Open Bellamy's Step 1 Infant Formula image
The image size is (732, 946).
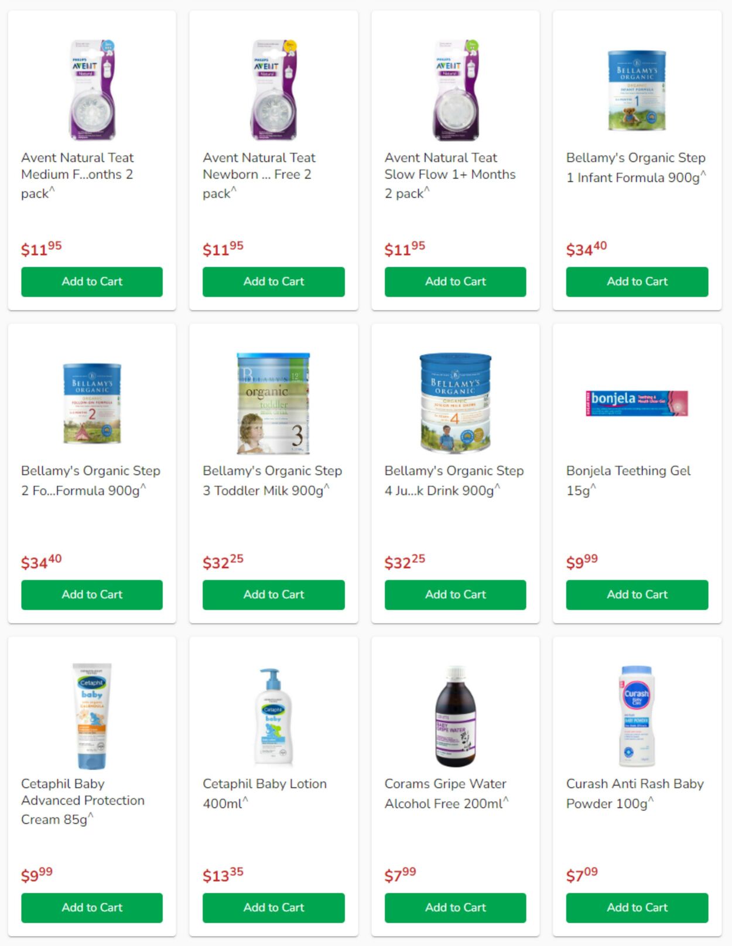click(637, 90)
